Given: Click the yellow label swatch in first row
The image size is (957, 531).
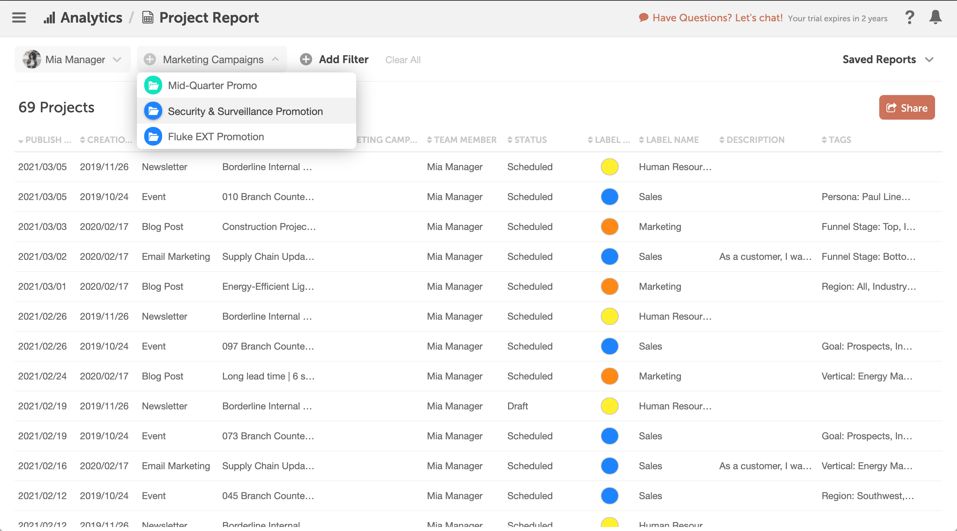Looking at the screenshot, I should 609,167.
